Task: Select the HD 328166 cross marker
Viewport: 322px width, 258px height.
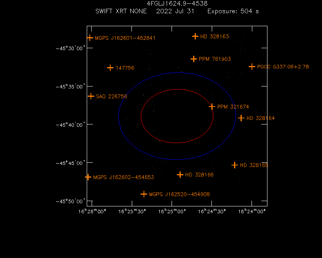Action: click(180, 175)
